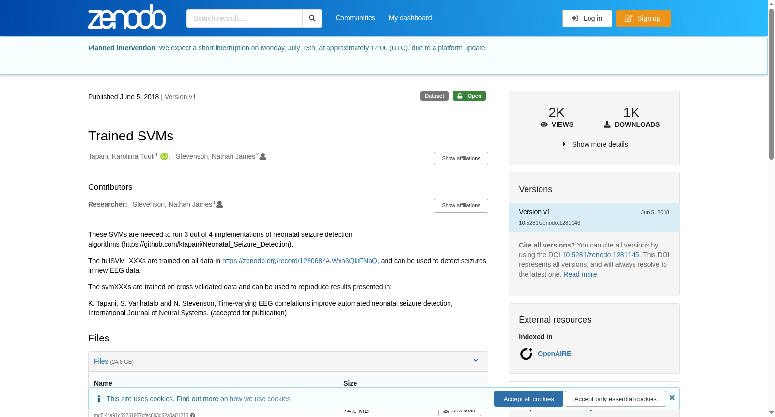Go to My dashboard
The width and height of the screenshot is (775, 417).
(410, 18)
